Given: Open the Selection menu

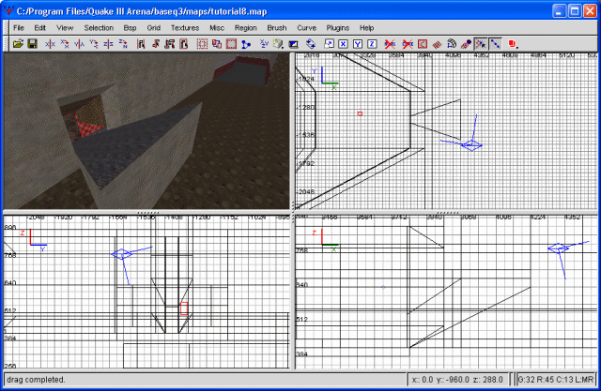Looking at the screenshot, I should point(99,28).
